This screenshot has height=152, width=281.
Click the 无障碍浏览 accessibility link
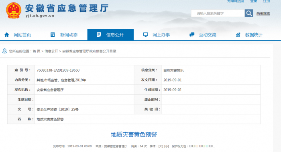pos(236,1)
